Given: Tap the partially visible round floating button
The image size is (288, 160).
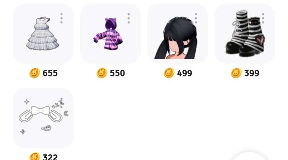Looking at the screenshot, I should coord(249,157).
